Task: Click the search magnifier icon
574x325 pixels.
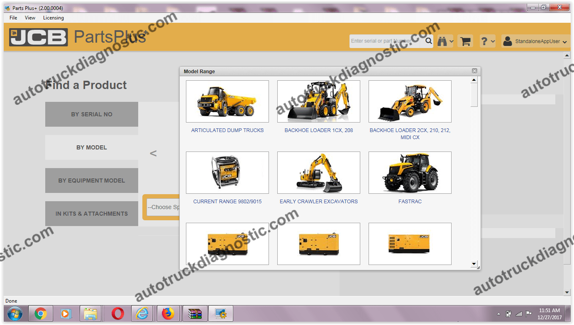Action: (429, 41)
